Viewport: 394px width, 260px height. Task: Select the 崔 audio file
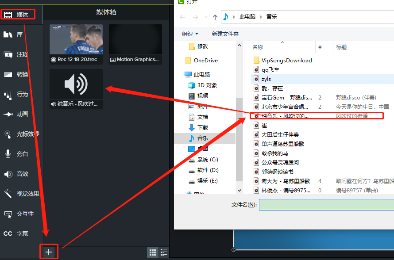[x=260, y=126]
